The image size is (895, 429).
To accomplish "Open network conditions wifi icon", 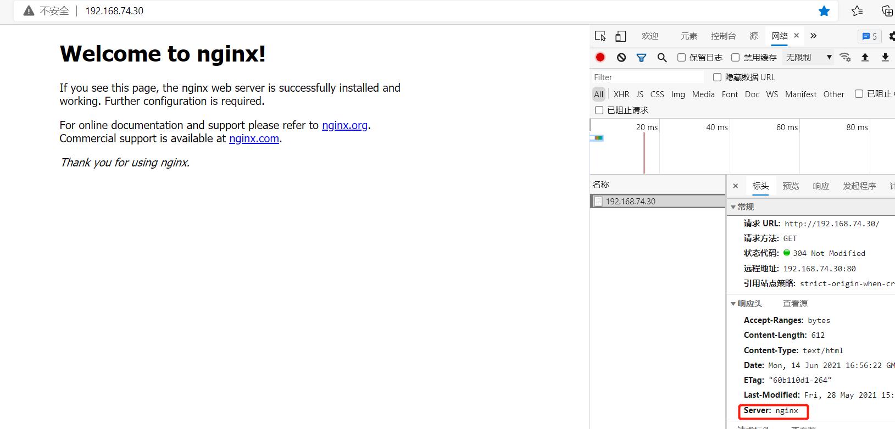I will pos(845,57).
